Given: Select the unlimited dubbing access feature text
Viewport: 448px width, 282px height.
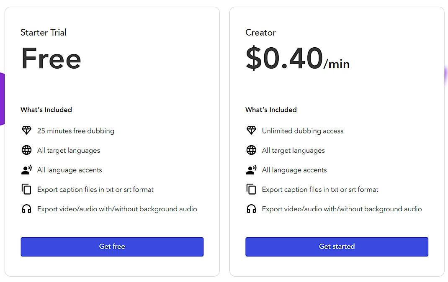Looking at the screenshot, I should tap(302, 131).
